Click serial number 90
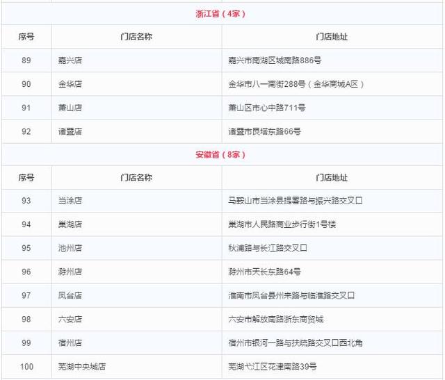This screenshot has height=380, width=445. click(x=26, y=84)
